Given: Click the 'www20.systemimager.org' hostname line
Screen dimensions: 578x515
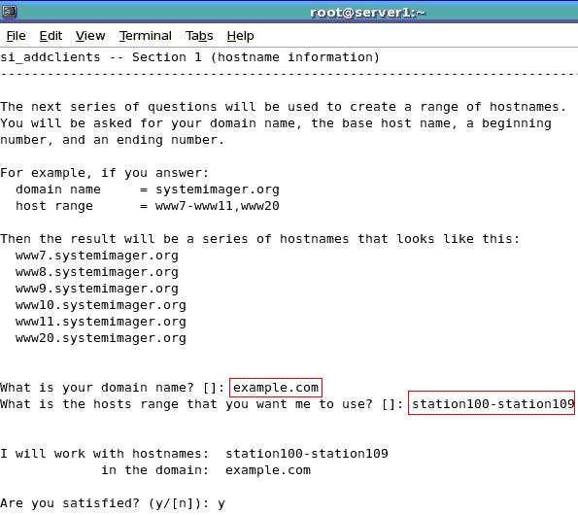Looking at the screenshot, I should pyautogui.click(x=101, y=338).
